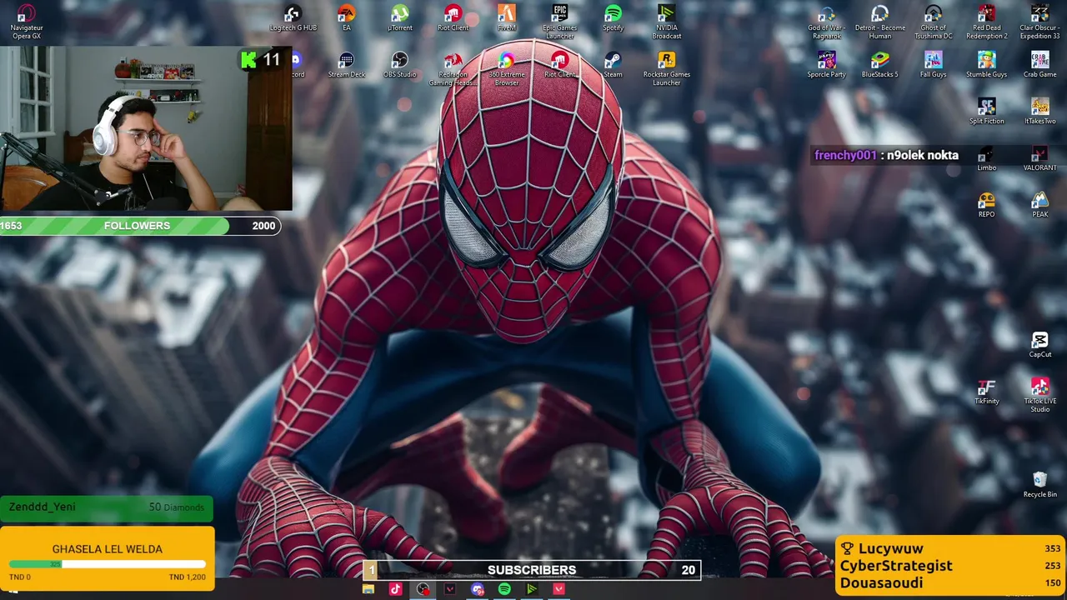Launch Ghost of Tsushima DC shortcut
The image size is (1067, 600).
point(934,22)
